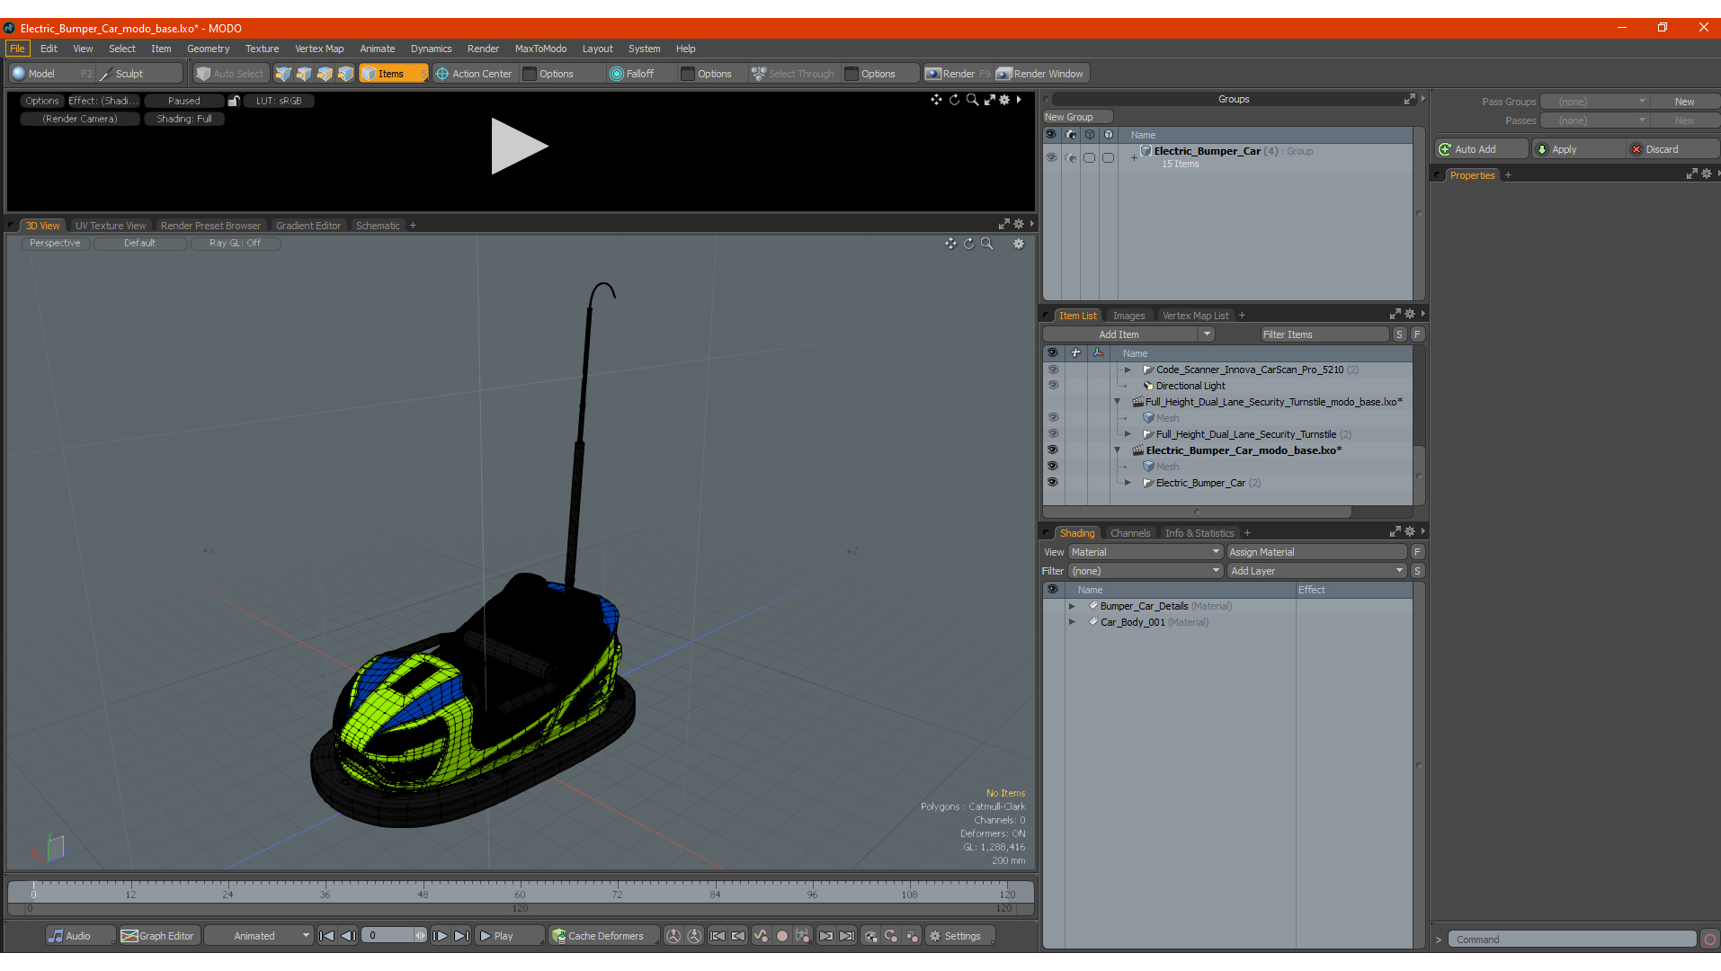The width and height of the screenshot is (1721, 971).
Task: Toggle visibility of Directional Light
Action: pos(1052,386)
